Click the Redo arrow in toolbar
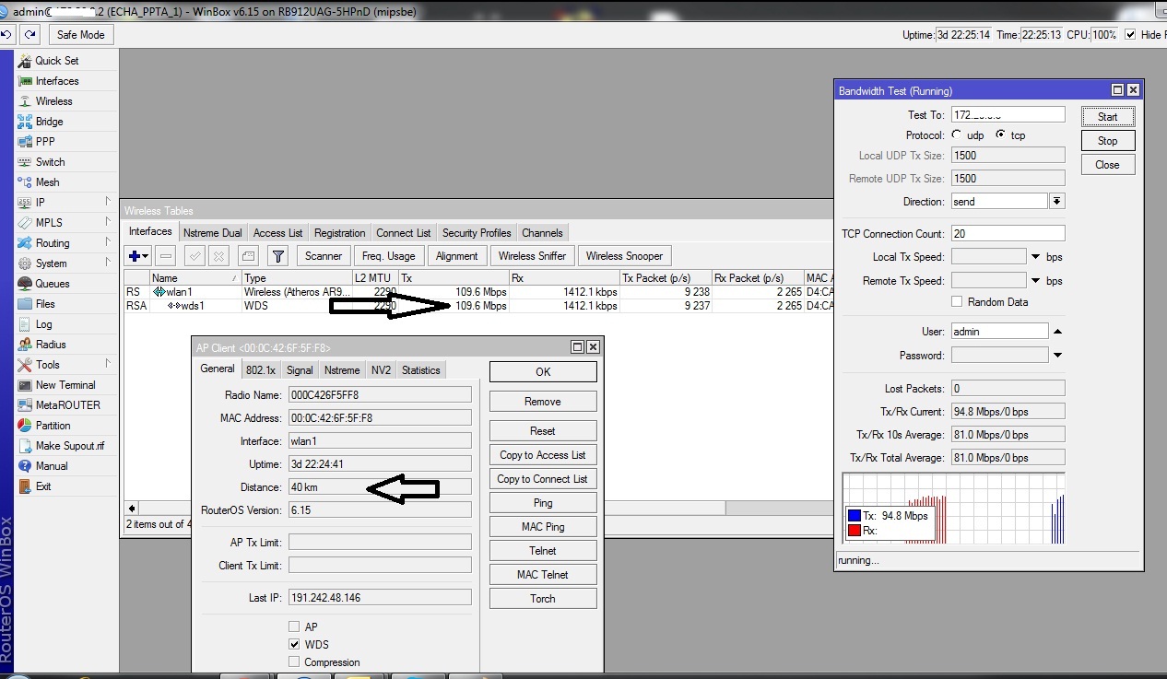Image resolution: width=1167 pixels, height=679 pixels. [x=30, y=35]
